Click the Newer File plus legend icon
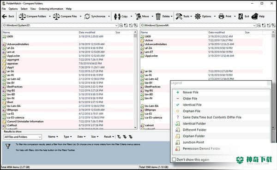 [178, 92]
